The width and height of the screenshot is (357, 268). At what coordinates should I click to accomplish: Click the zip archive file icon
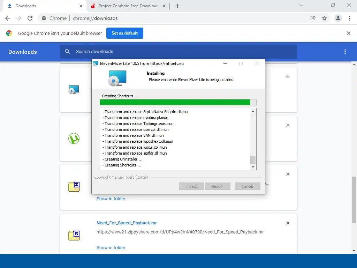coord(74,187)
